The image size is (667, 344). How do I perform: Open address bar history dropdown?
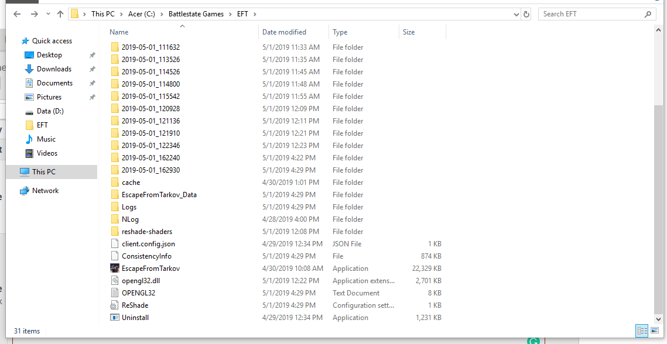[x=516, y=14]
